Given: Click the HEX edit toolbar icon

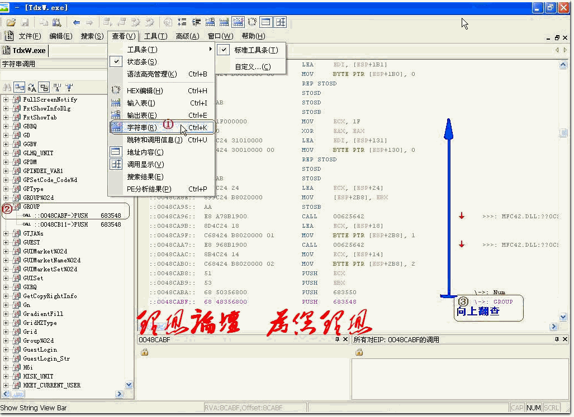Looking at the screenshot, I should tap(252, 22).
